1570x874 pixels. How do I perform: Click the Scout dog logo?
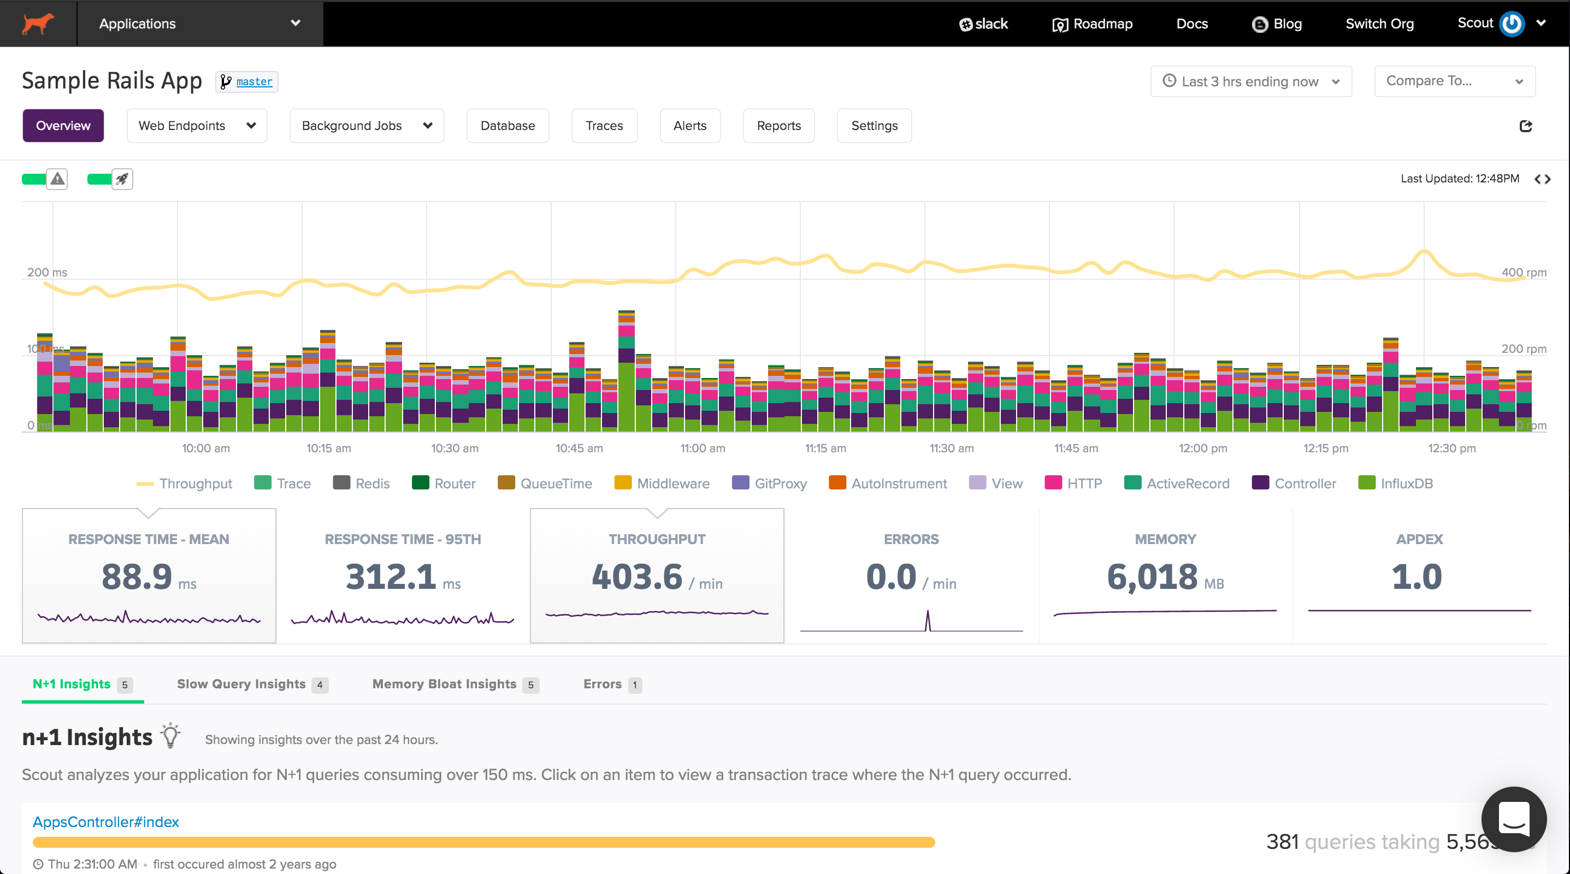(x=38, y=23)
